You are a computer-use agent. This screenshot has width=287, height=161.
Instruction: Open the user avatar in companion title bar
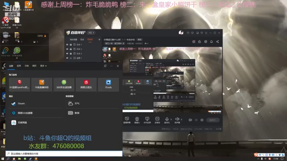pyautogui.click(x=181, y=33)
